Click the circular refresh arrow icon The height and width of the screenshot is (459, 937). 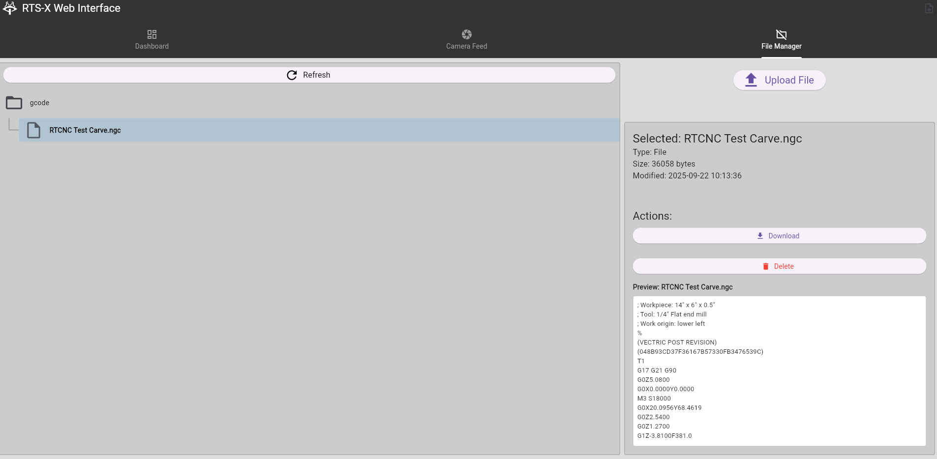pos(292,75)
